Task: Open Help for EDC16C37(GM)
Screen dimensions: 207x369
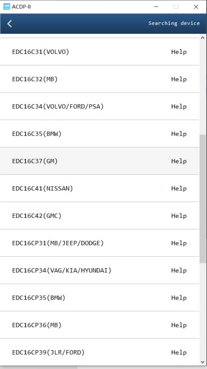Action: pyautogui.click(x=179, y=161)
